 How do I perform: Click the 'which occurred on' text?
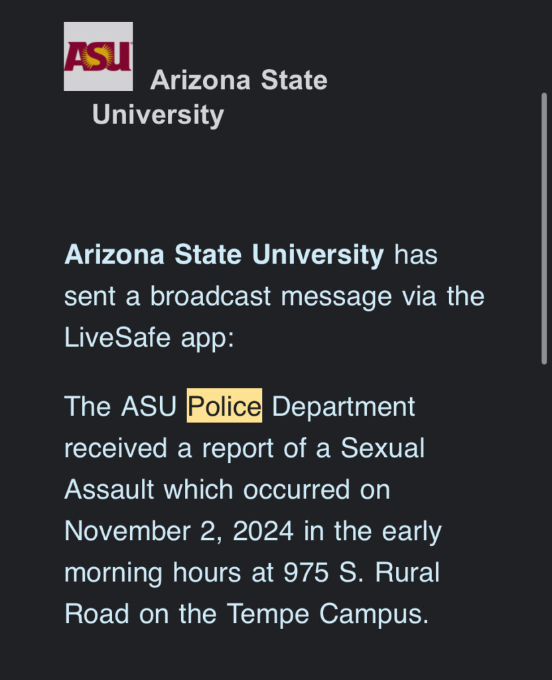(x=277, y=489)
